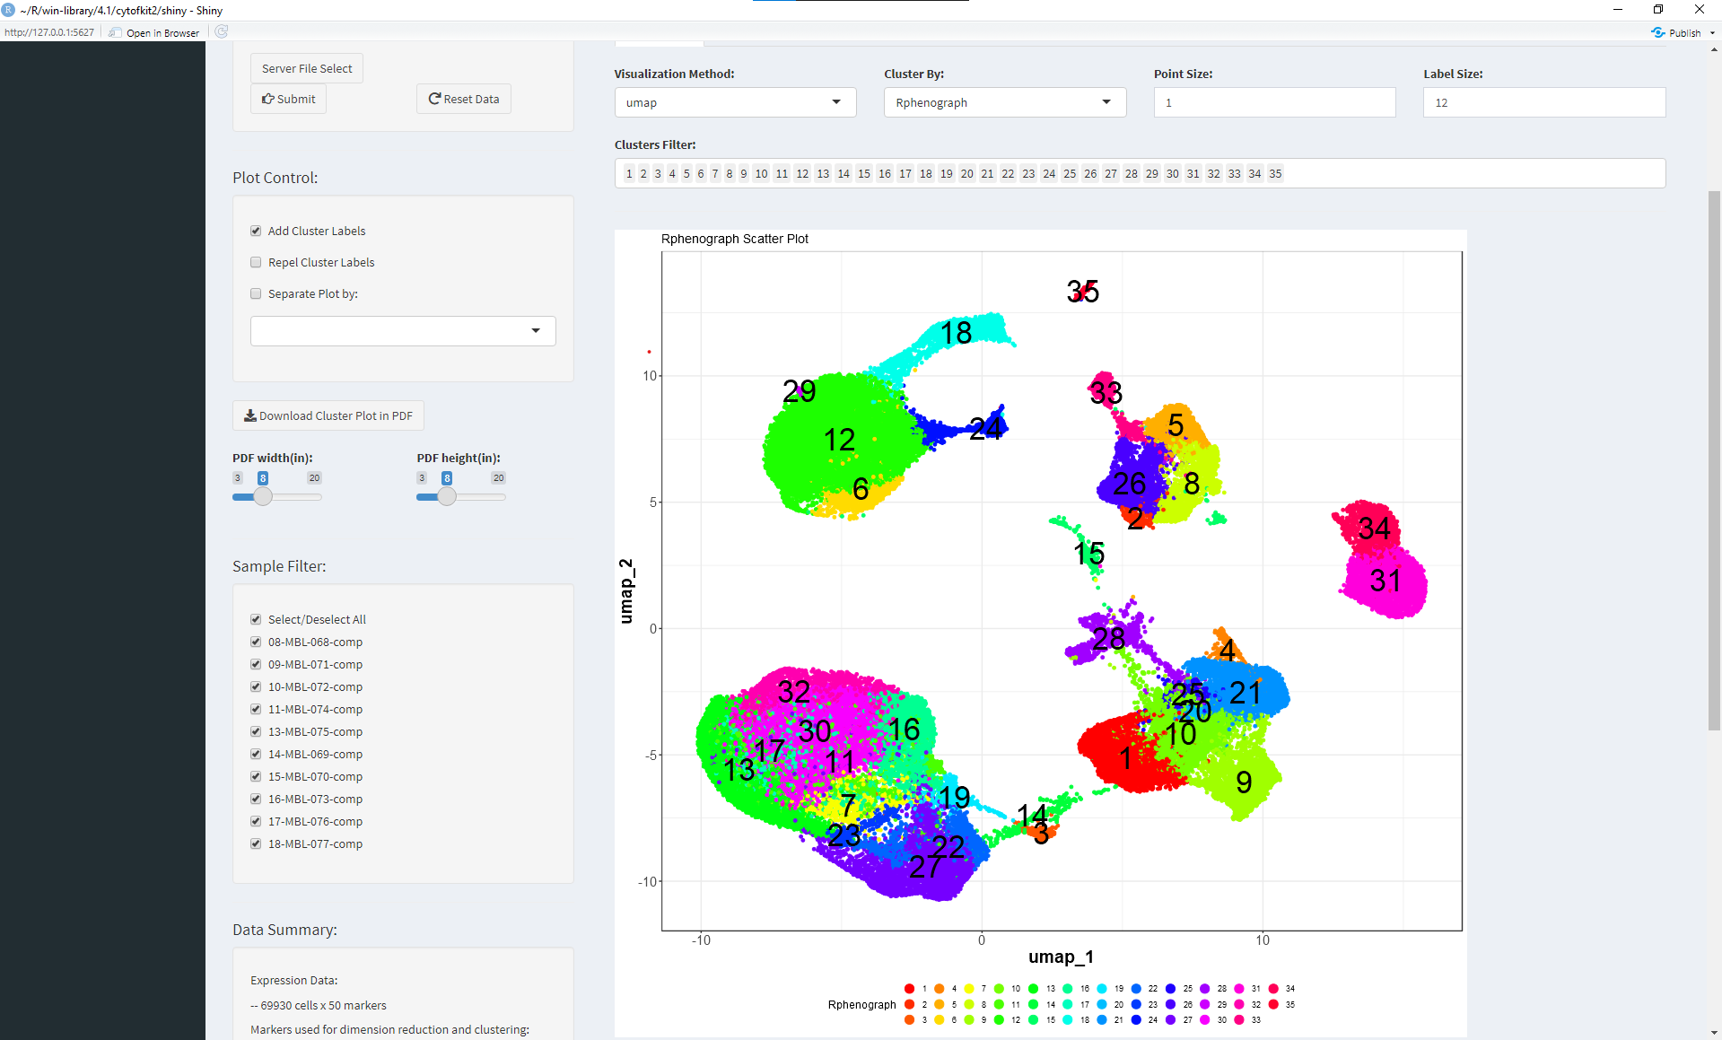Viewport: 1722px width, 1040px height.
Task: Select cluster 1 tag in Clusters Filter
Action: 629,174
